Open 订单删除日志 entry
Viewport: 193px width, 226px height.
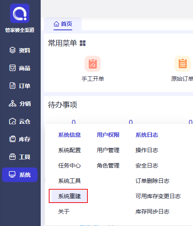152,181
